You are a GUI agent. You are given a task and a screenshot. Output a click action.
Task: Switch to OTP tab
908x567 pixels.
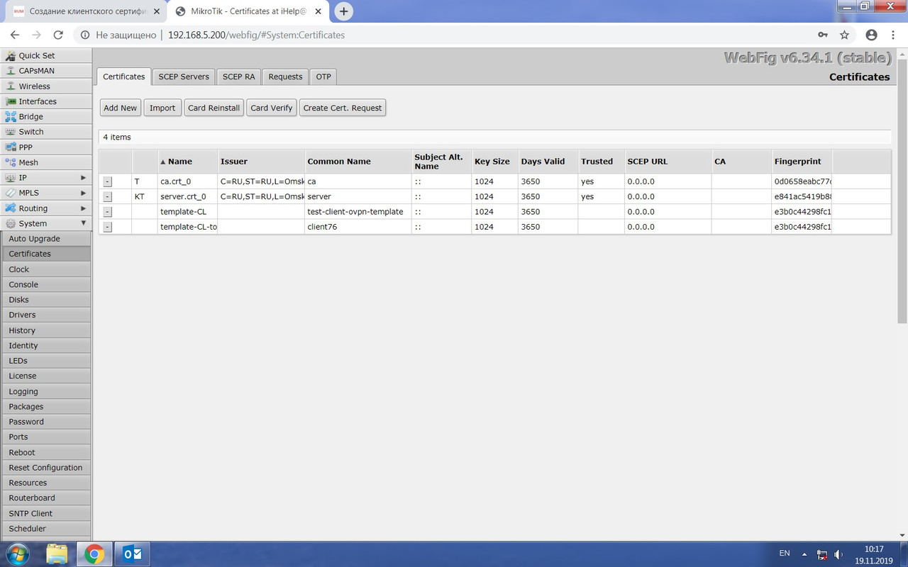pos(323,77)
